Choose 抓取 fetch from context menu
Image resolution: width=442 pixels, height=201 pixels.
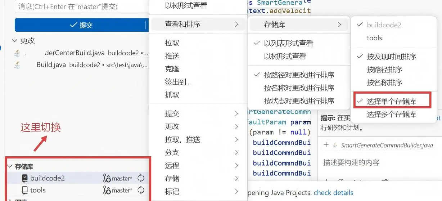tap(198, 95)
